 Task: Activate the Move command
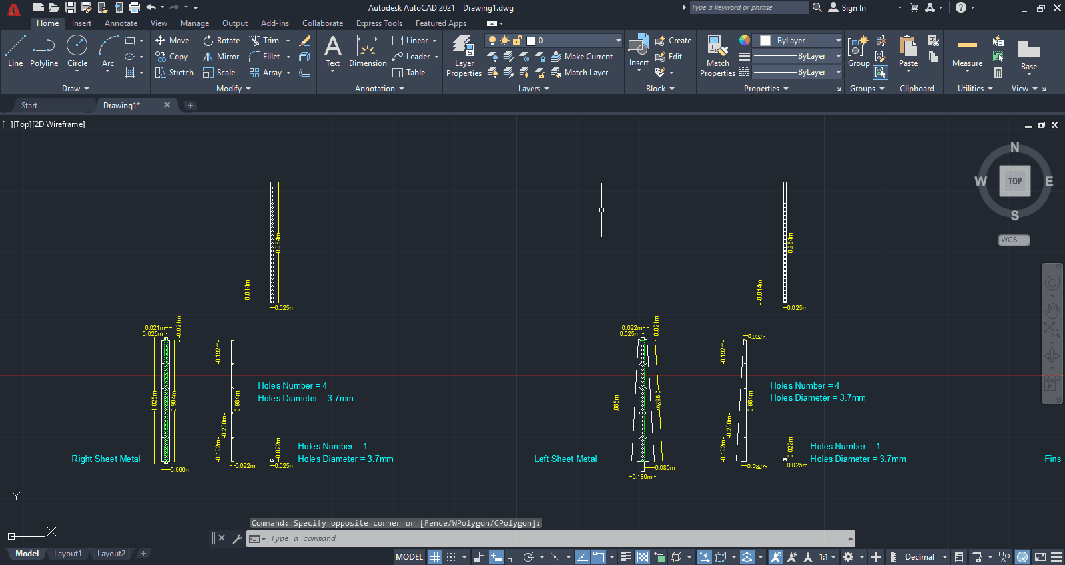(x=173, y=41)
